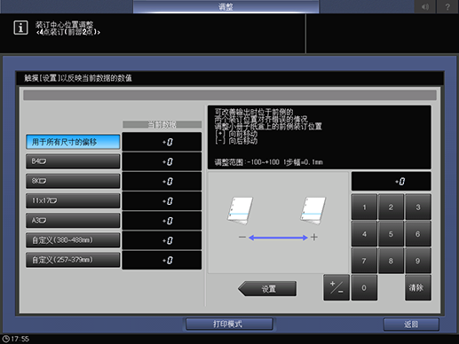Click the 17:55 time display

(x=20, y=339)
